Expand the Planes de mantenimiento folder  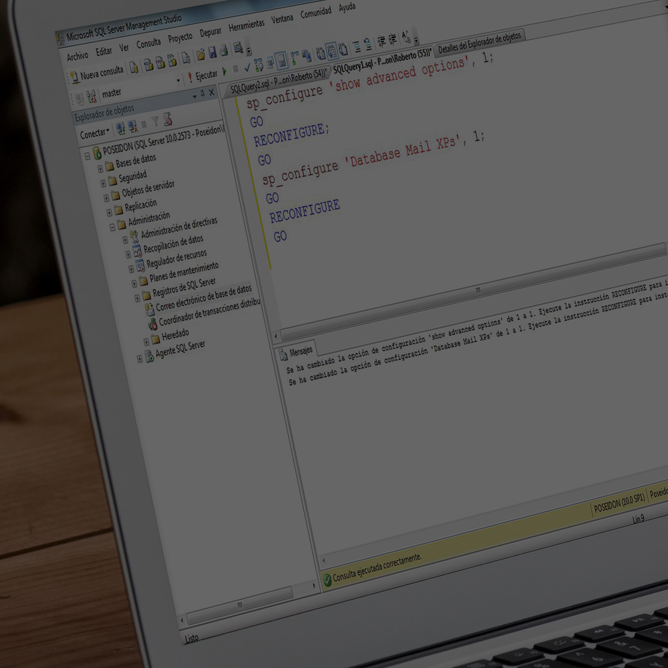134,283
